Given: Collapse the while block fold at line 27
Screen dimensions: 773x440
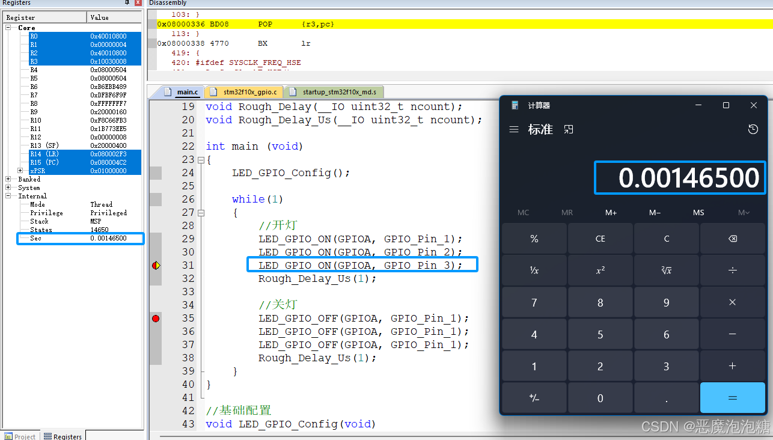Looking at the screenshot, I should (201, 212).
